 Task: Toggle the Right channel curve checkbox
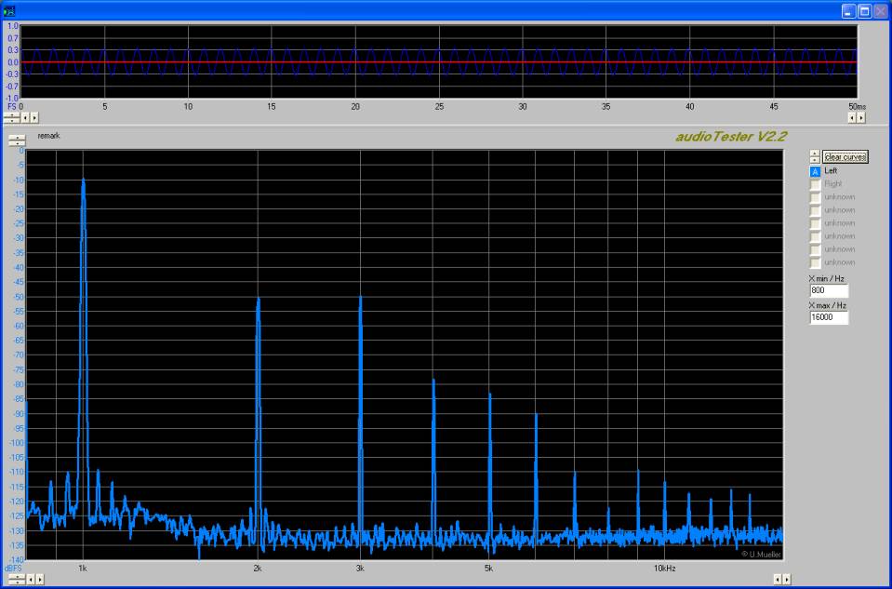(x=815, y=184)
